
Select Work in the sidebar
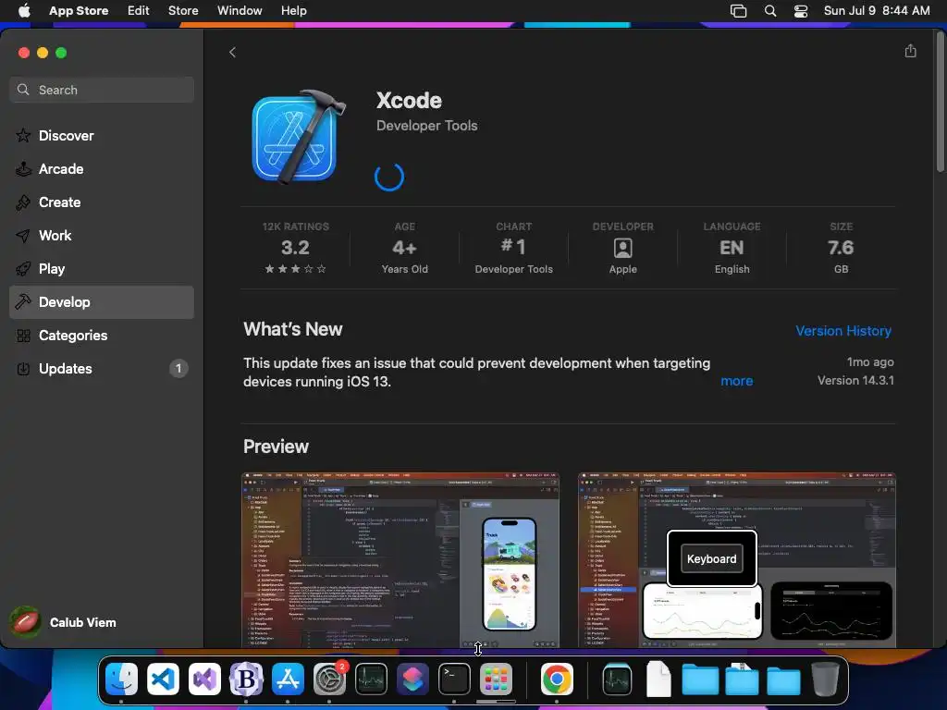pyautogui.click(x=102, y=236)
